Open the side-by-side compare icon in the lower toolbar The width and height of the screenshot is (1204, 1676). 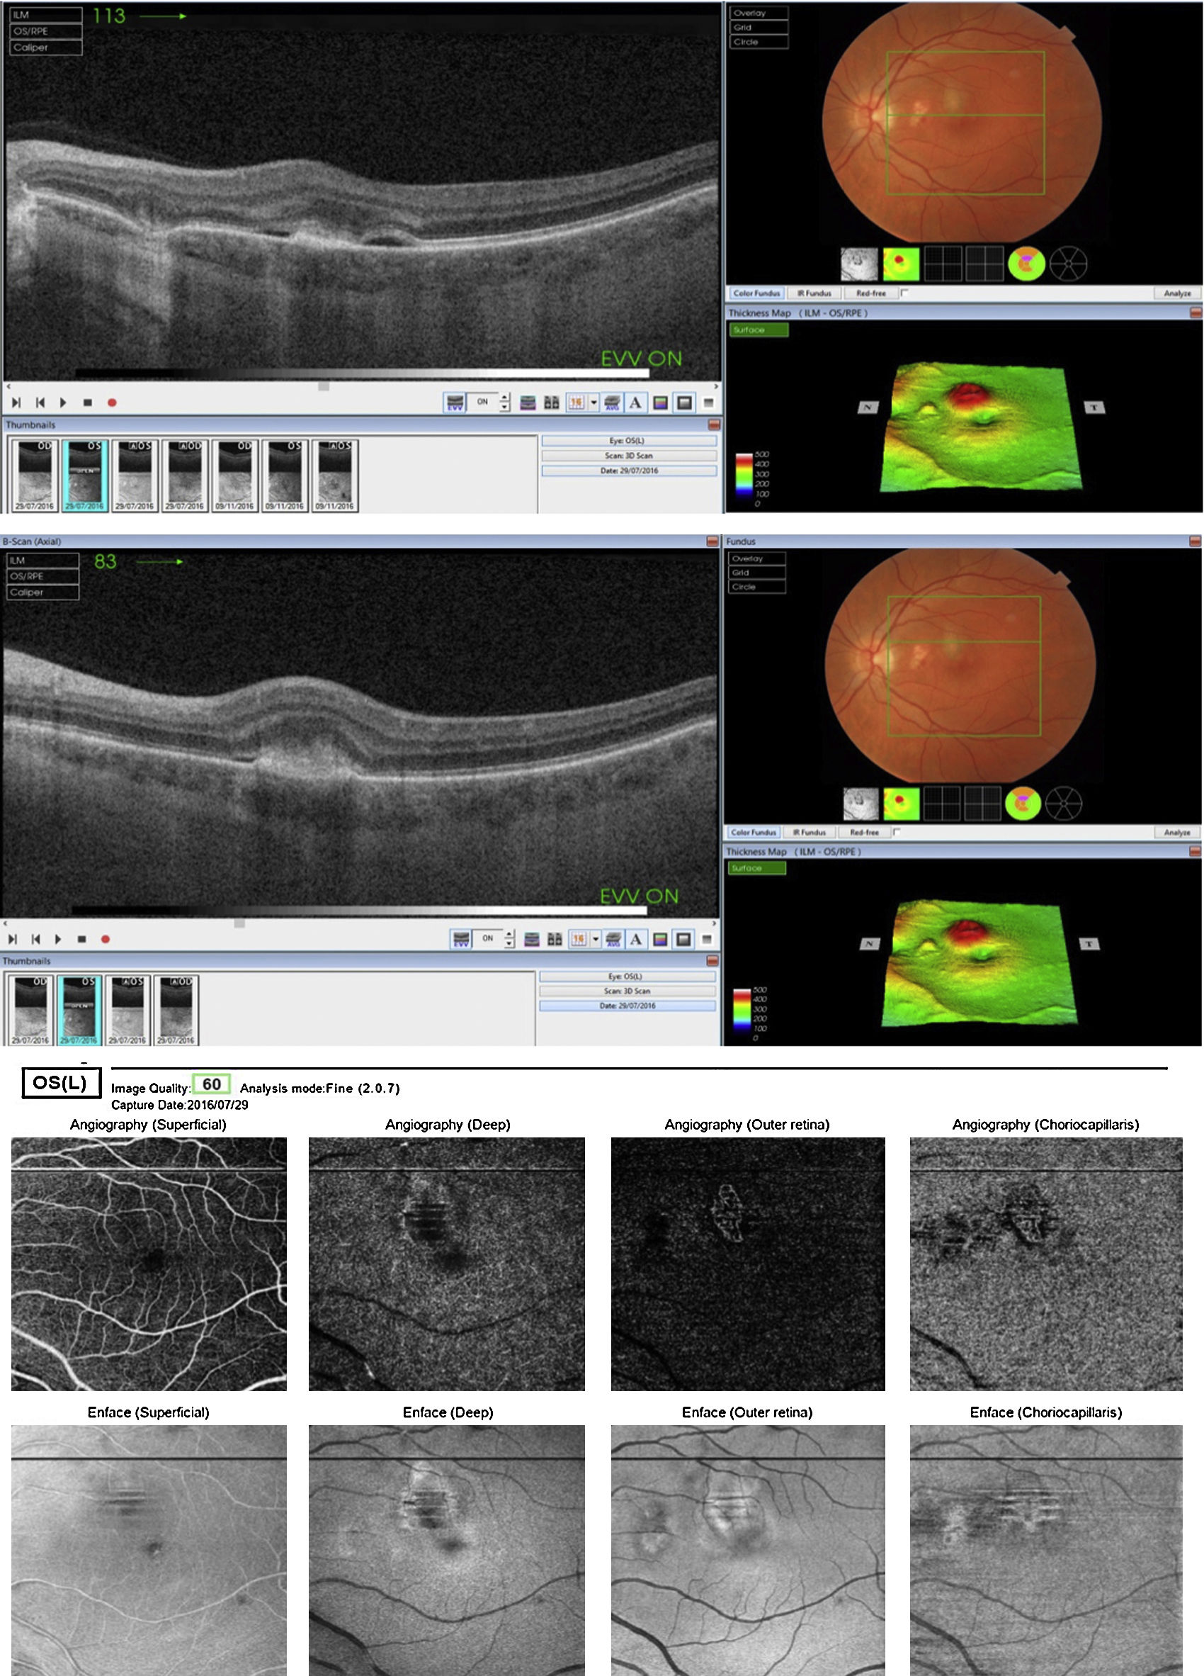[555, 939]
